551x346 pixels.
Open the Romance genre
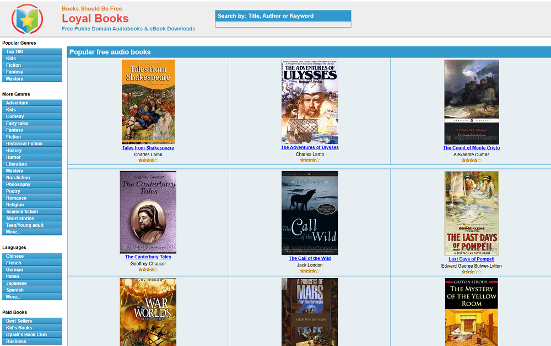pos(32,198)
